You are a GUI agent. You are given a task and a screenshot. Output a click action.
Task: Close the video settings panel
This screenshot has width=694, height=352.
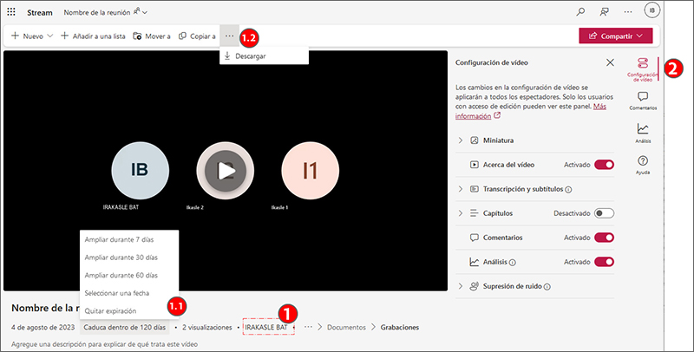click(610, 62)
